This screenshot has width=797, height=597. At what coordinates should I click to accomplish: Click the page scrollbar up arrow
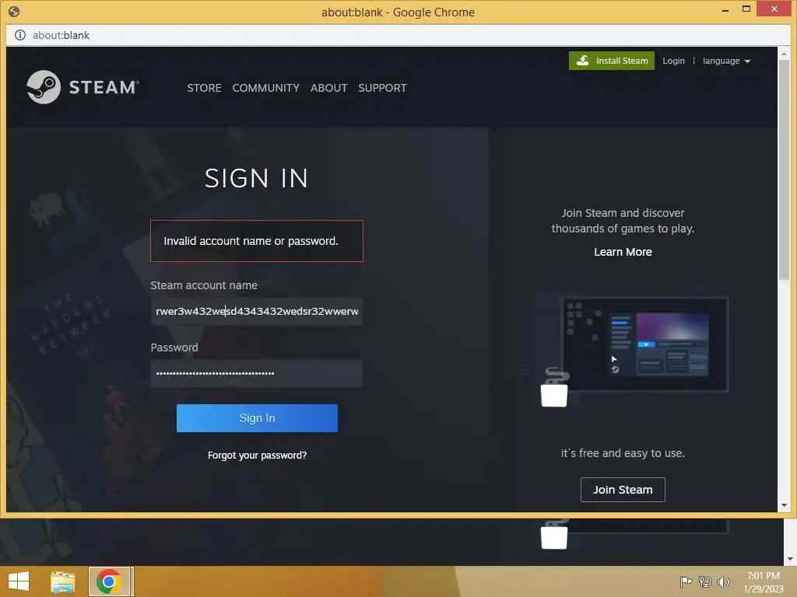784,53
